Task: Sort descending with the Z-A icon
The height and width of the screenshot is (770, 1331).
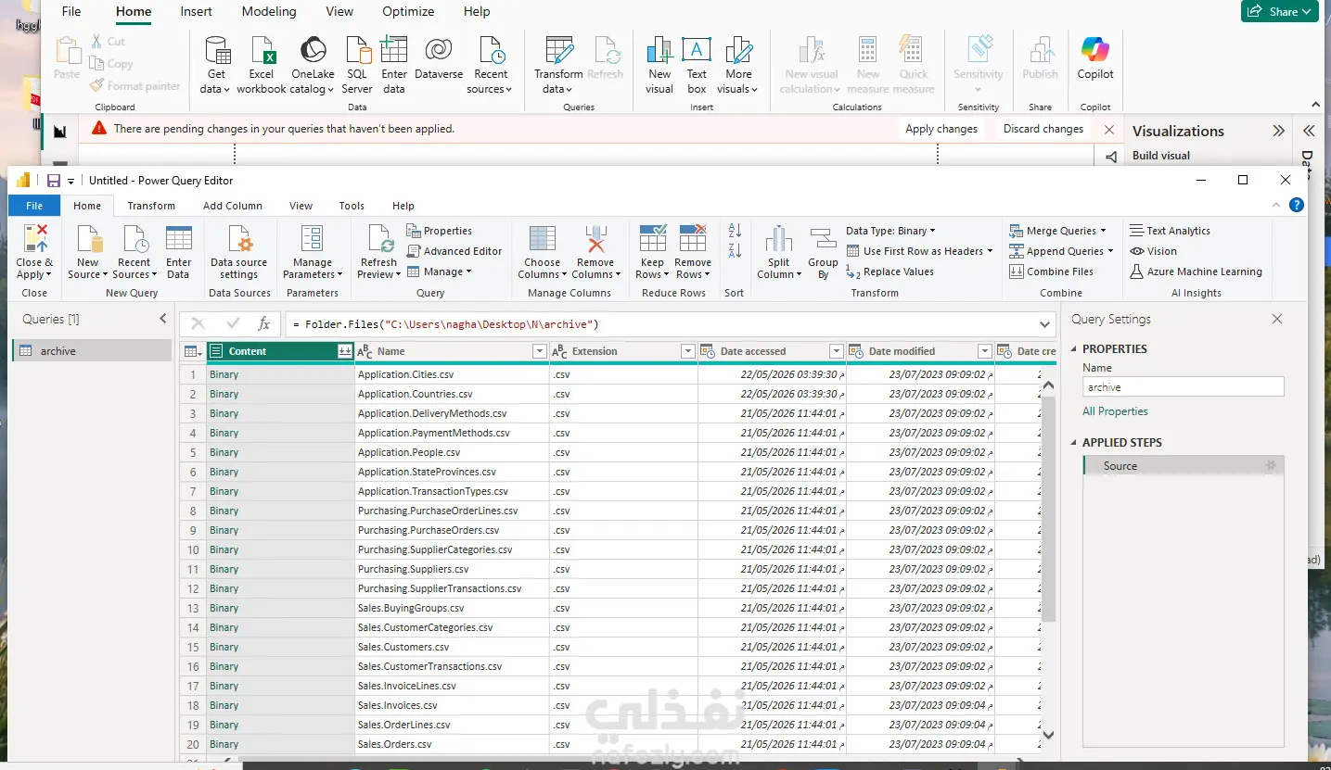Action: coord(735,250)
